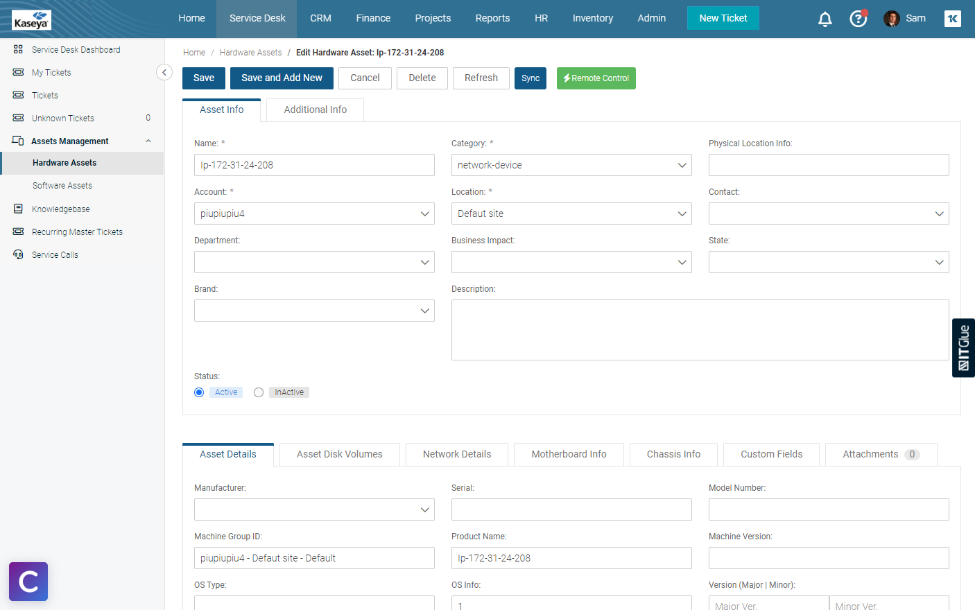The width and height of the screenshot is (975, 610).
Task: Switch to the Additional Info tab
Action: coord(315,110)
